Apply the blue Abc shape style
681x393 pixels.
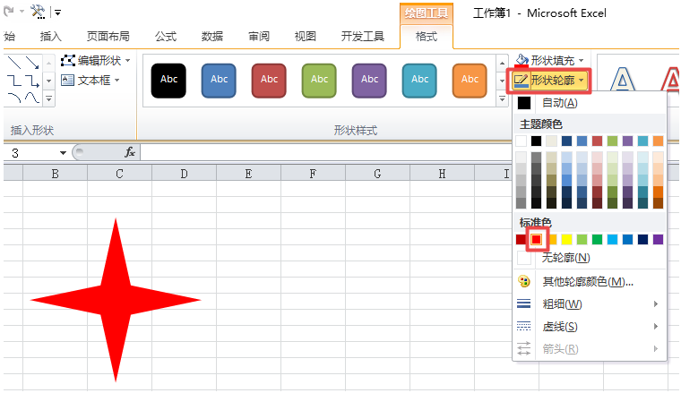219,79
